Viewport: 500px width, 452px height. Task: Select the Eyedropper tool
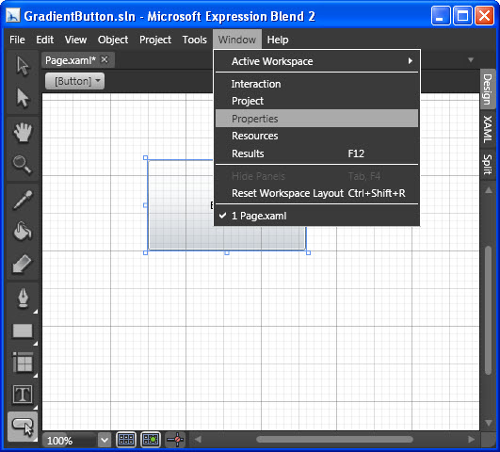[x=23, y=200]
